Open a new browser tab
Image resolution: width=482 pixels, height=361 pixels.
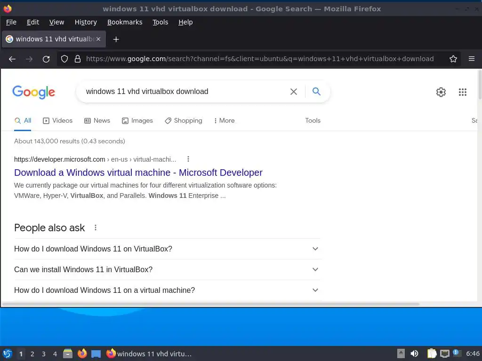point(116,39)
